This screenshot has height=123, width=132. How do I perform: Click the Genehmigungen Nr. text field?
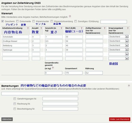60,99
